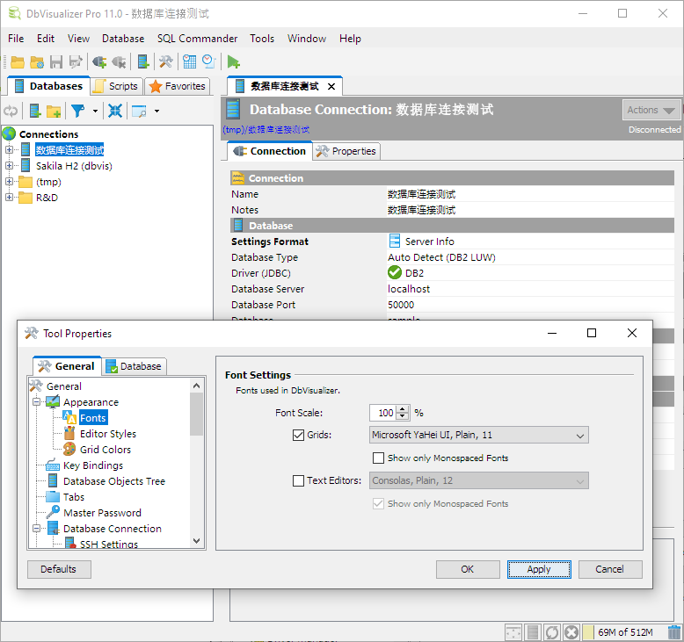Click the Connect All plug icon
The width and height of the screenshot is (684, 642).
(x=99, y=61)
